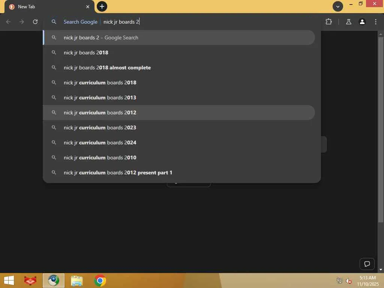Open the Windows Start button
Screen dimensions: 384x288
(x=9, y=280)
